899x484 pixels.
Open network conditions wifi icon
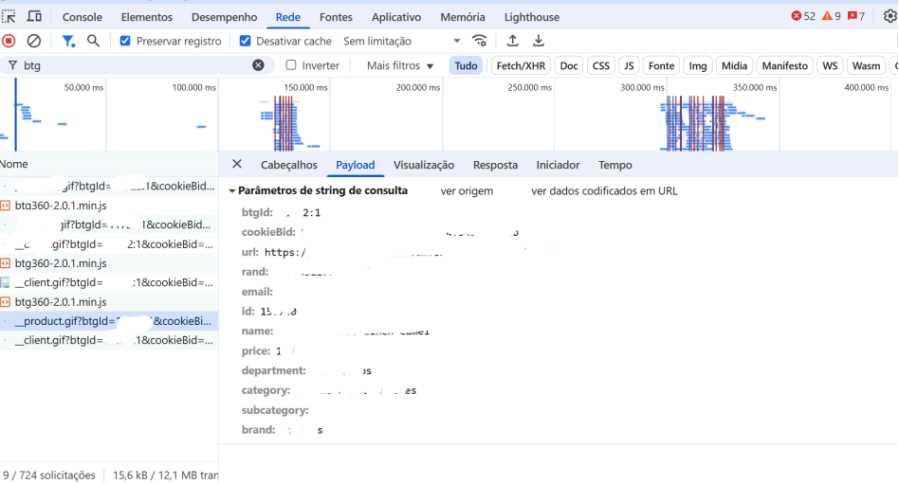(479, 41)
